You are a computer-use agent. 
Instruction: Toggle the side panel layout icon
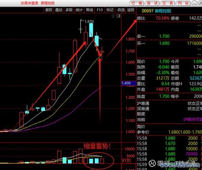click(x=118, y=16)
